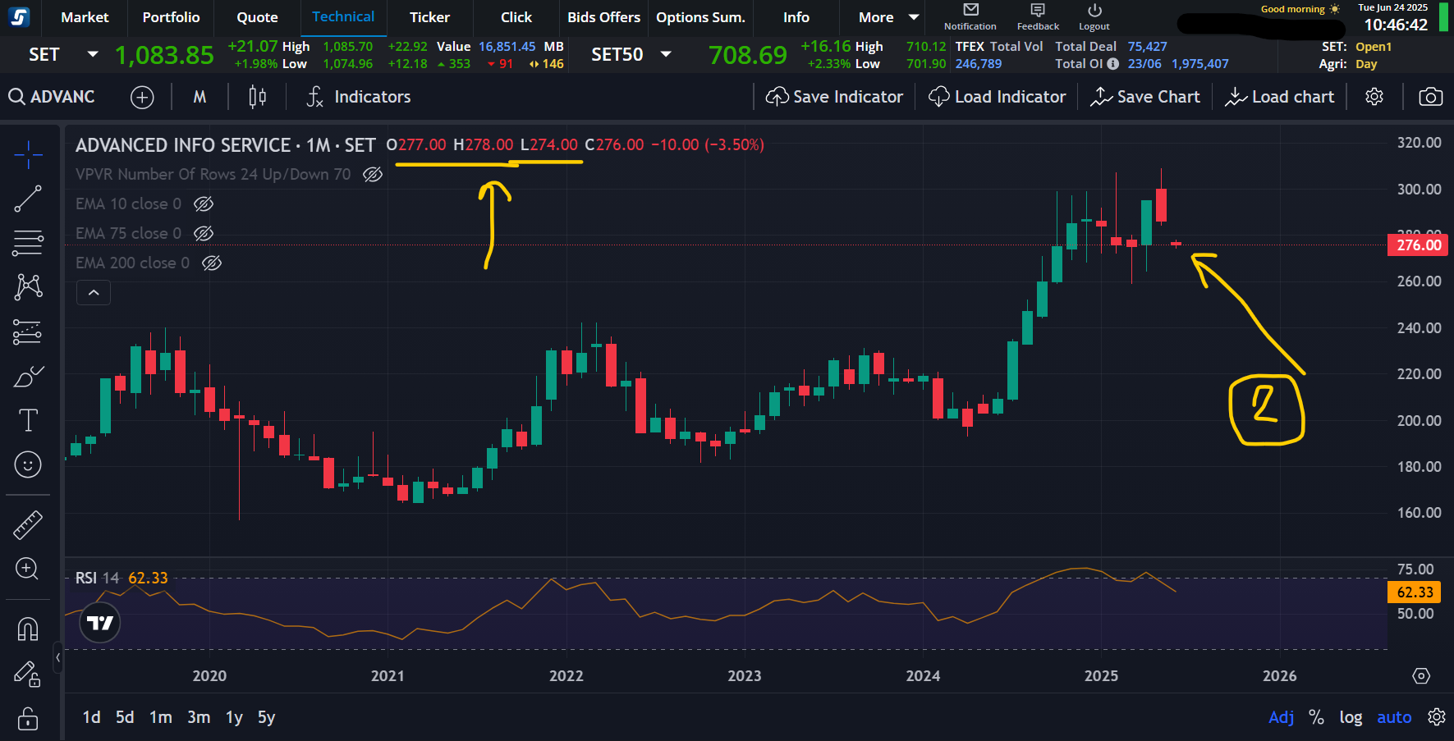
Task: Open the Indicators menu
Action: pyautogui.click(x=358, y=97)
